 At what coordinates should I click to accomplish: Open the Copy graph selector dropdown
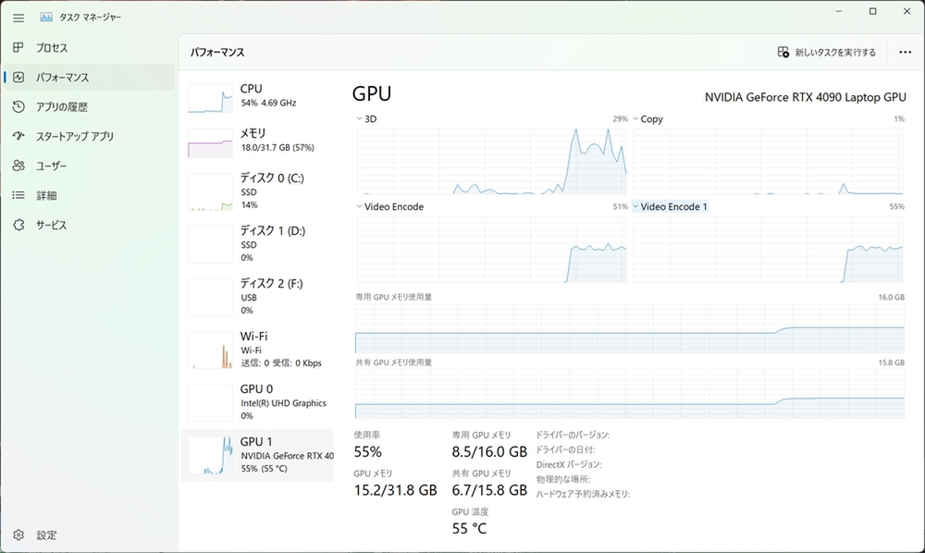coord(636,119)
